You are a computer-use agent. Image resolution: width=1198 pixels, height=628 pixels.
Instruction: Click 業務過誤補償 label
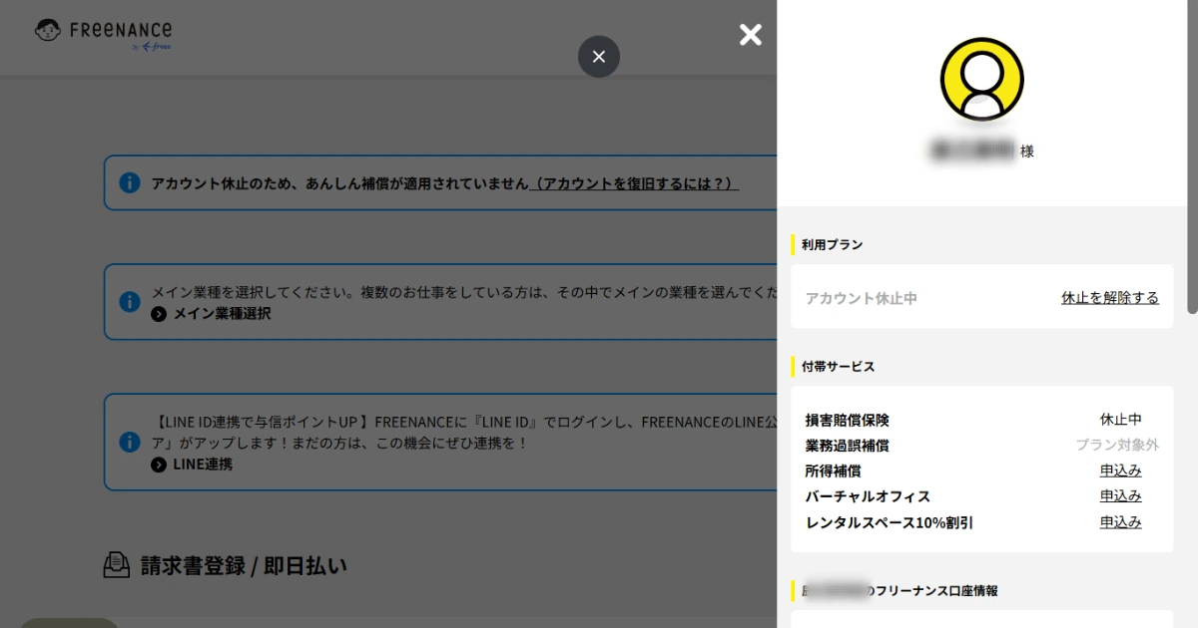pos(848,446)
